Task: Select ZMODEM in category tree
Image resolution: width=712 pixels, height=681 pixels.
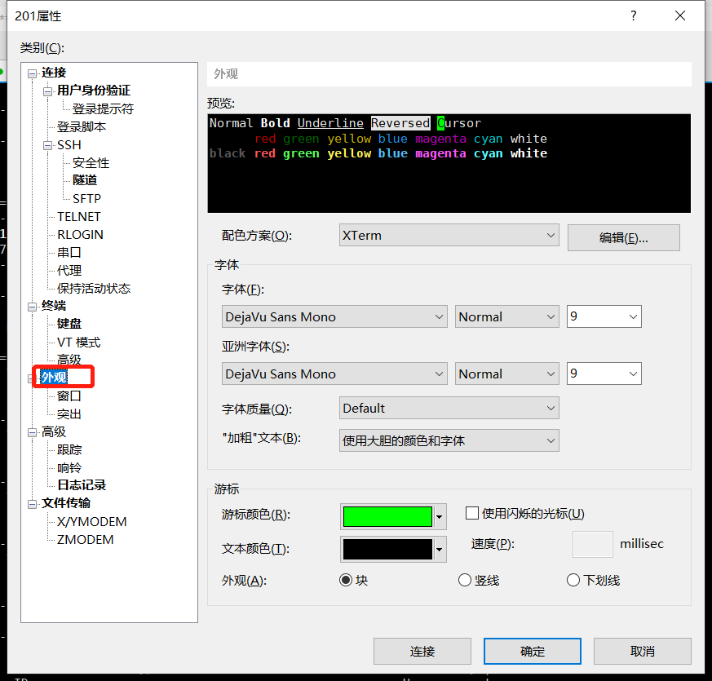Action: (x=86, y=540)
